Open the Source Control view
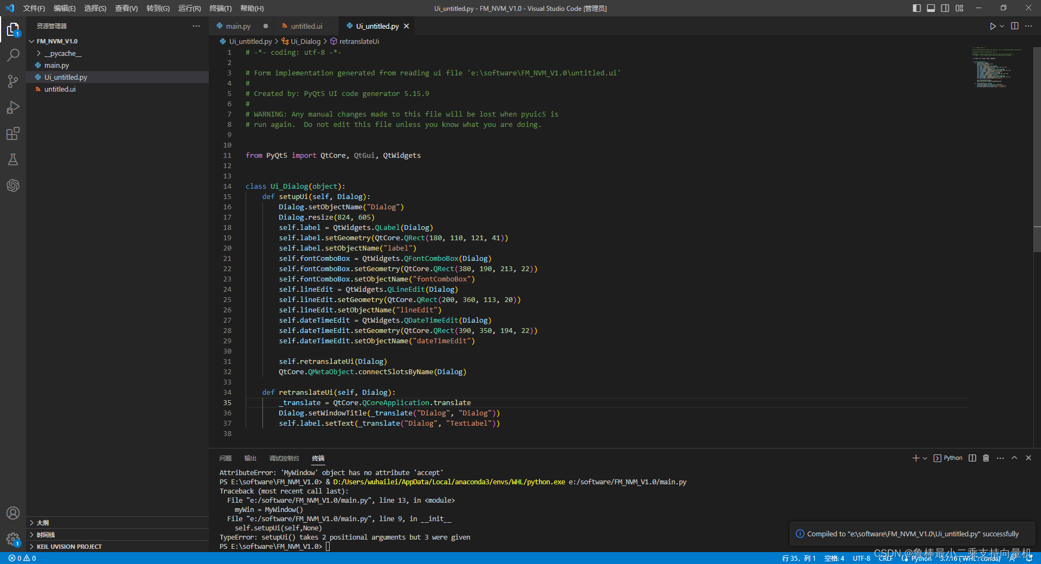 click(x=13, y=81)
